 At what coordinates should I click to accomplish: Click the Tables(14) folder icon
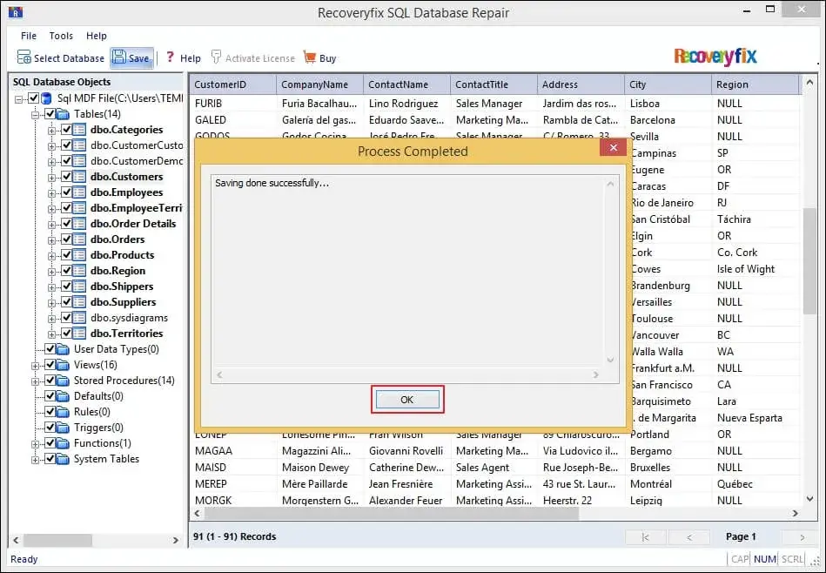(x=63, y=114)
